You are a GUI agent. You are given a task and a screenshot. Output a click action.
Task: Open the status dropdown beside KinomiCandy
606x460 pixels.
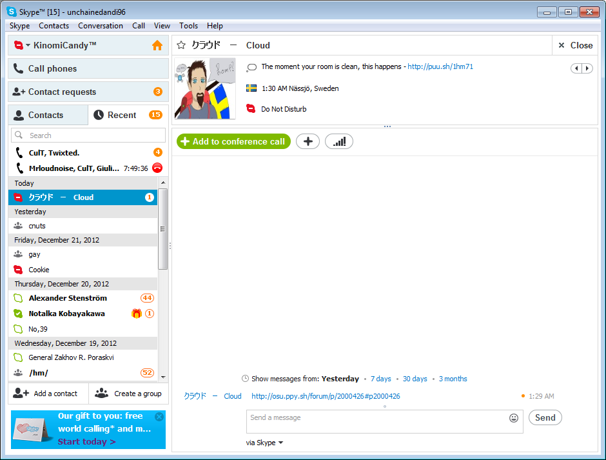tap(28, 46)
